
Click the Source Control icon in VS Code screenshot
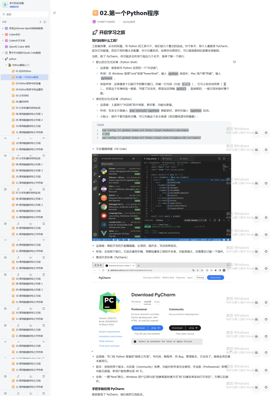tap(95, 174)
